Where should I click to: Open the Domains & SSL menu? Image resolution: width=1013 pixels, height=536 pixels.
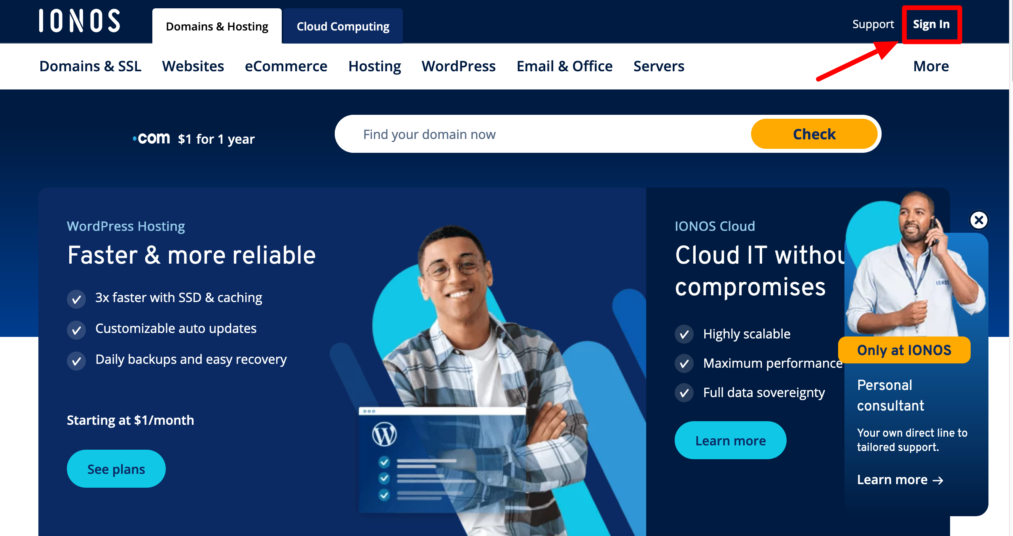pos(90,66)
